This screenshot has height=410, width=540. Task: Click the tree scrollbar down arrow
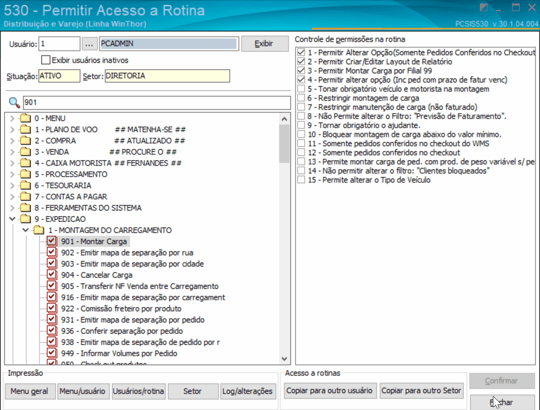click(x=284, y=359)
